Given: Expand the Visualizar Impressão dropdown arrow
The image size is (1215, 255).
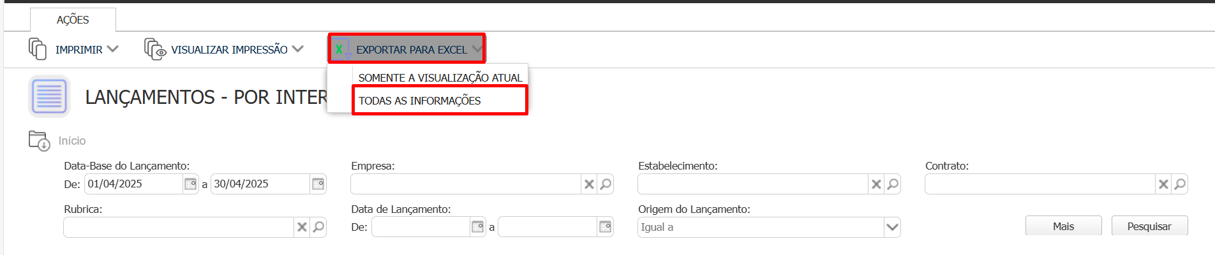Looking at the screenshot, I should pyautogui.click(x=298, y=49).
